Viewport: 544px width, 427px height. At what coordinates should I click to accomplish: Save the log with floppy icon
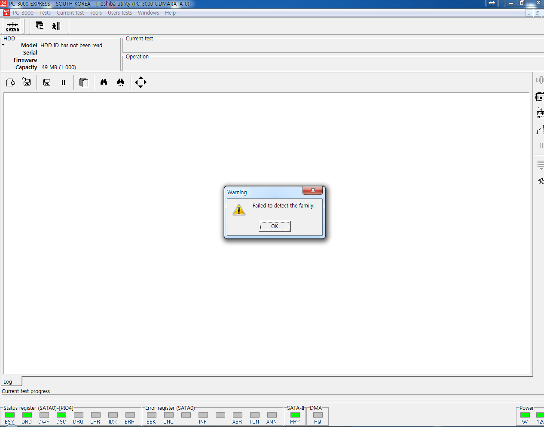[x=47, y=82]
